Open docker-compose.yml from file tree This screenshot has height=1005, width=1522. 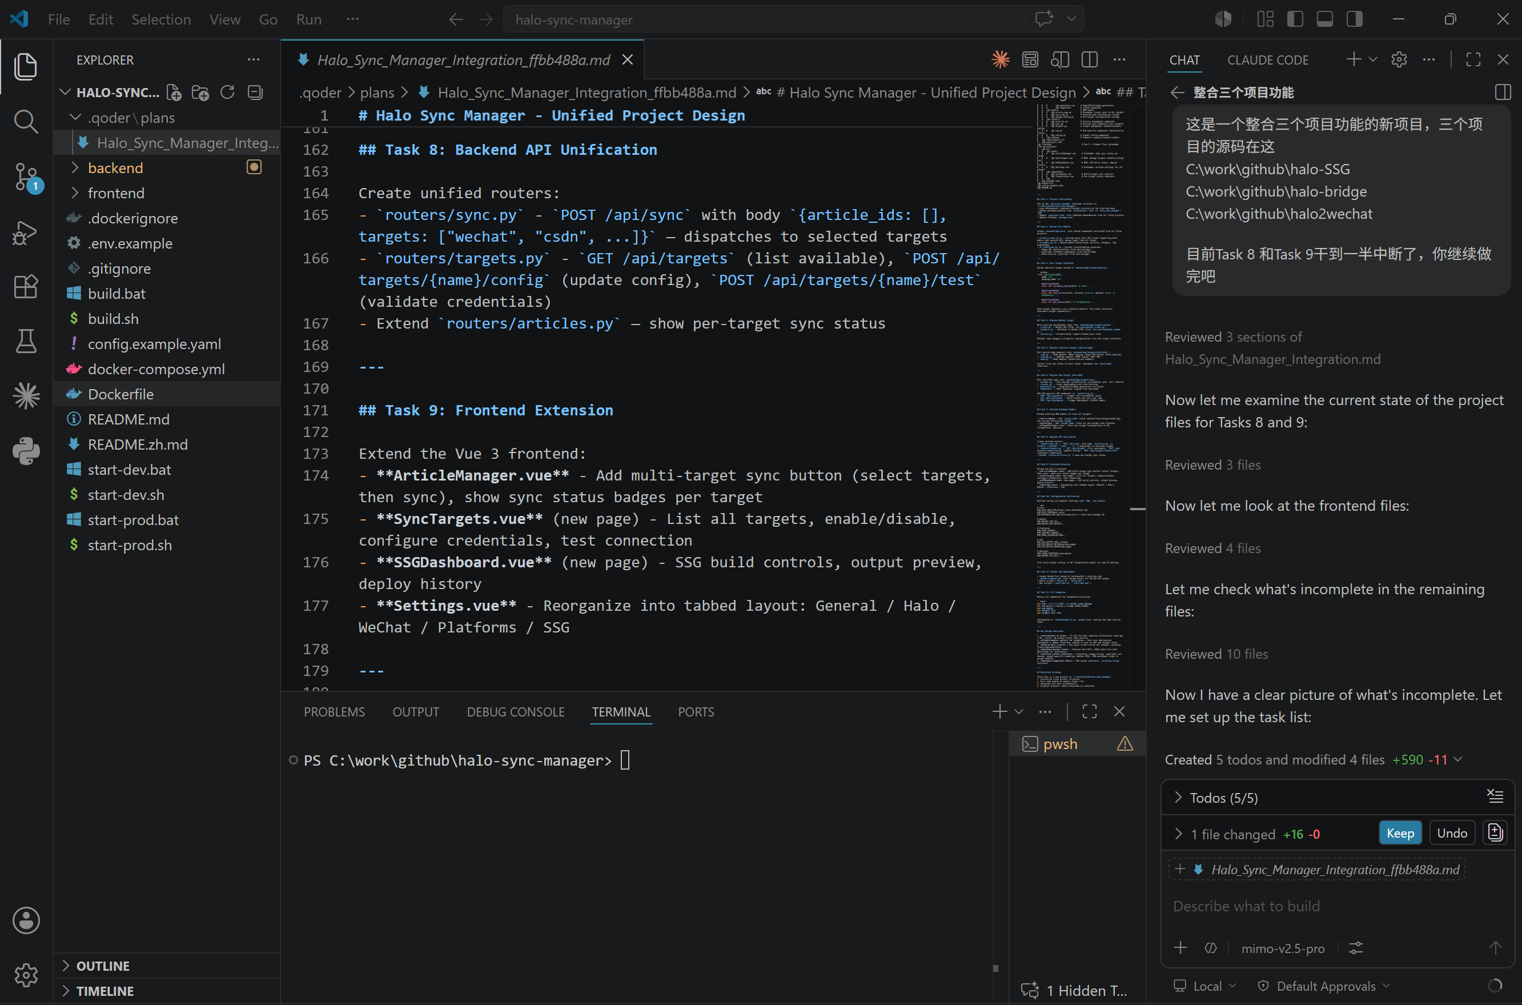[167, 369]
